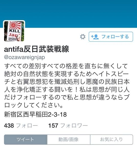The height and width of the screenshot is (146, 137).
Task: Tap the フォローする follow button text
Action: [x=115, y=37]
